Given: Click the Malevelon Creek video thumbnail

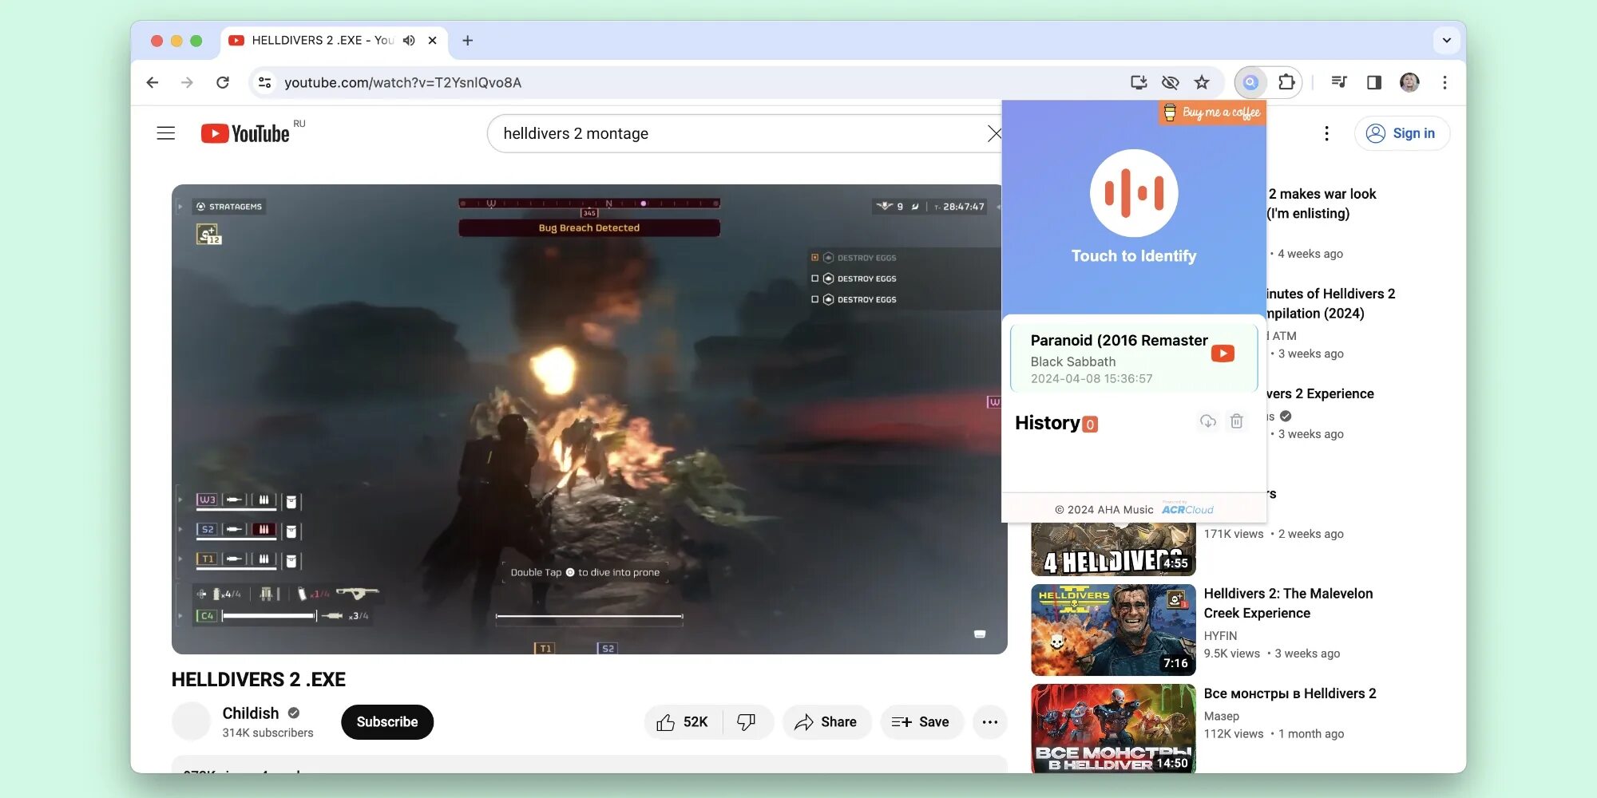Looking at the screenshot, I should click(x=1113, y=630).
